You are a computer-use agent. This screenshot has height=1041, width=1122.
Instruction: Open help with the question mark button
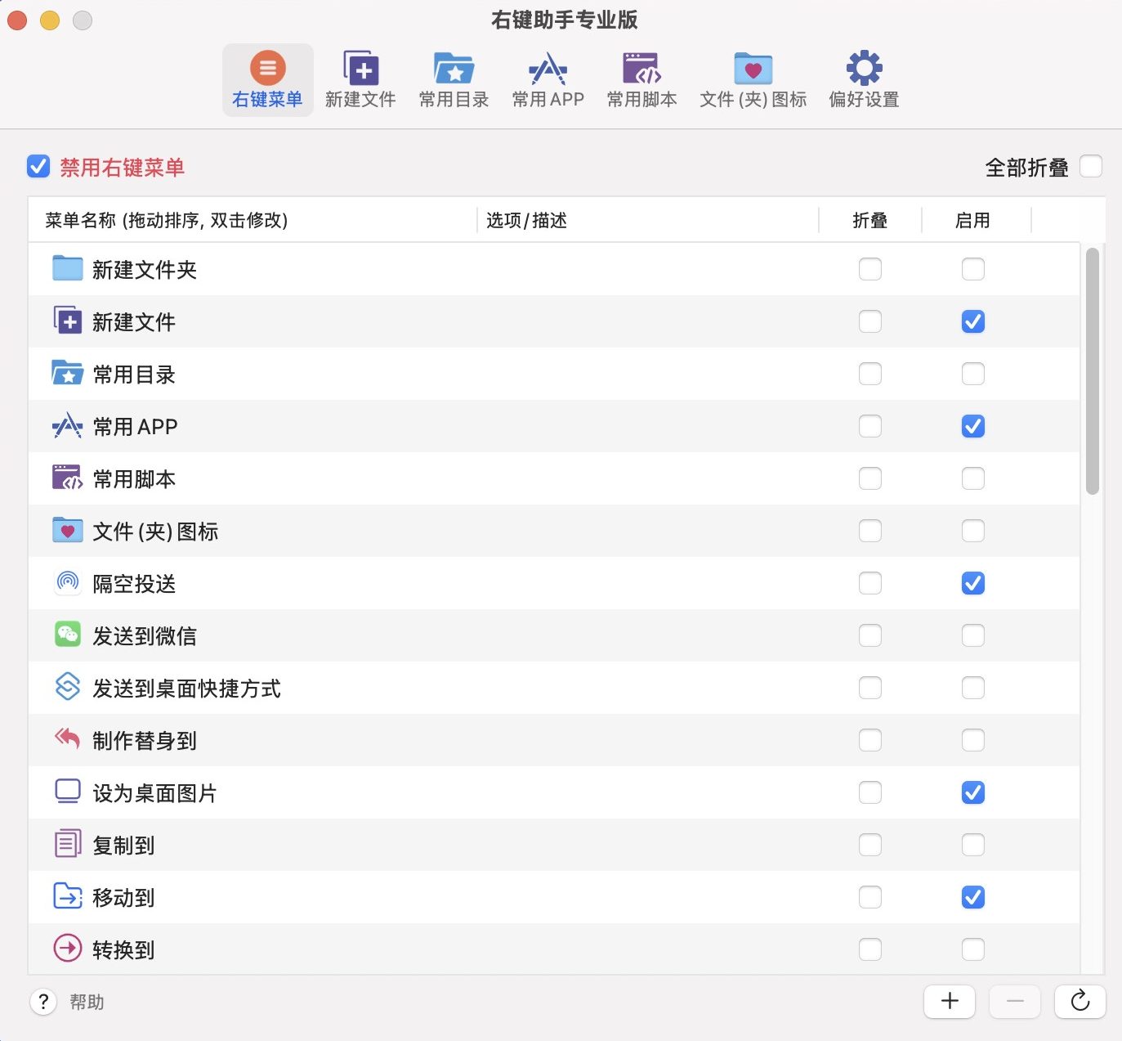point(43,1002)
